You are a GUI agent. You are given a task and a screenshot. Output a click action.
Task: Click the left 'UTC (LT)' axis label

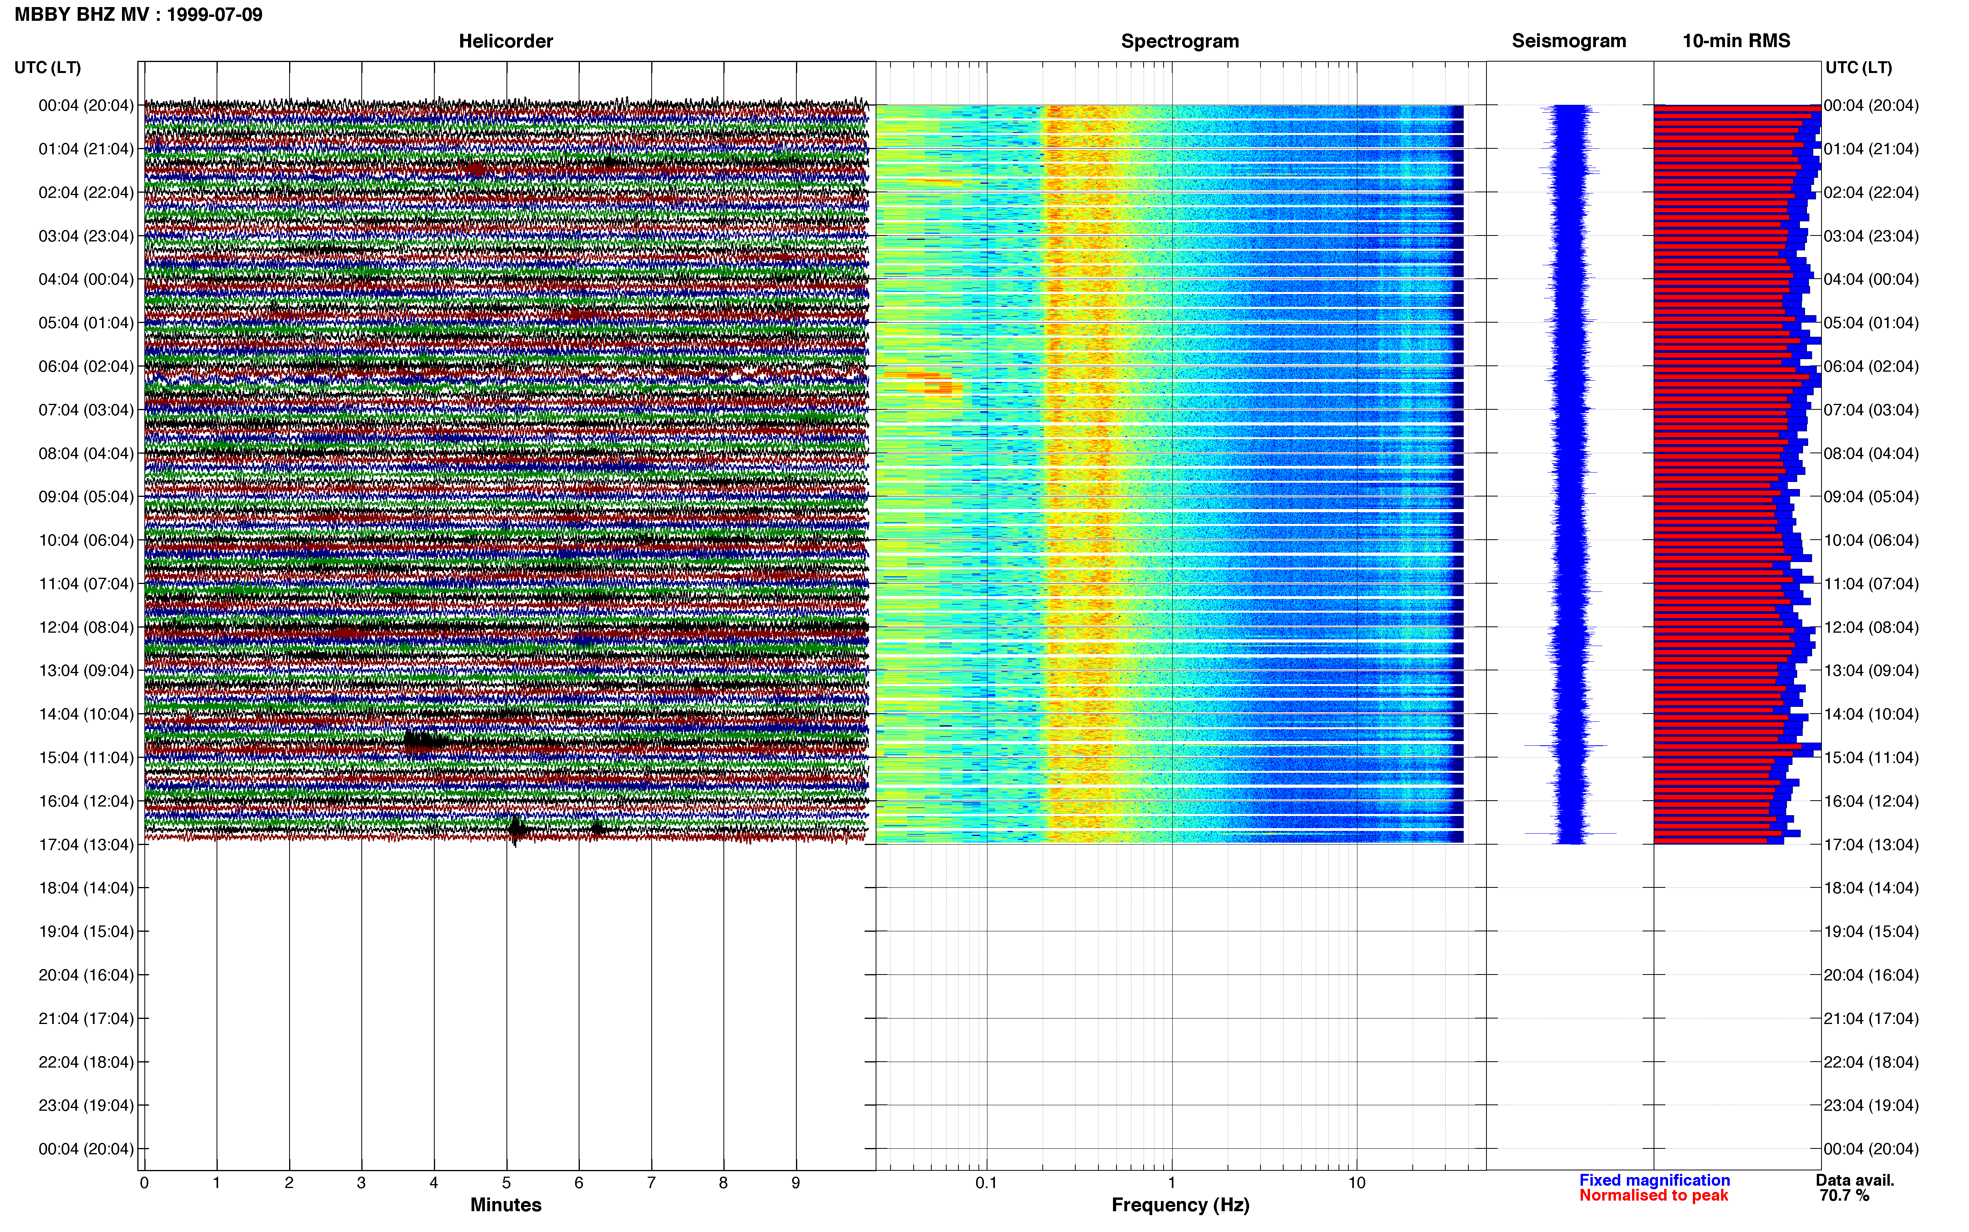pyautogui.click(x=47, y=68)
